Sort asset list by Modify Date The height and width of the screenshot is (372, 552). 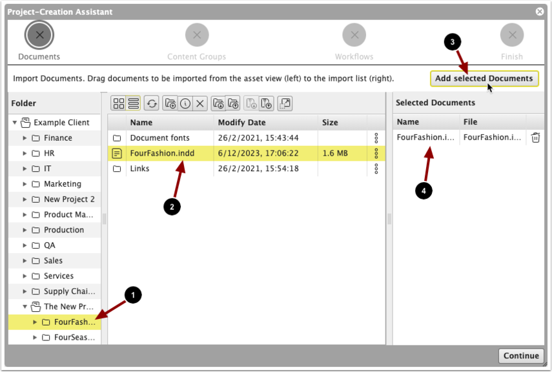point(266,123)
